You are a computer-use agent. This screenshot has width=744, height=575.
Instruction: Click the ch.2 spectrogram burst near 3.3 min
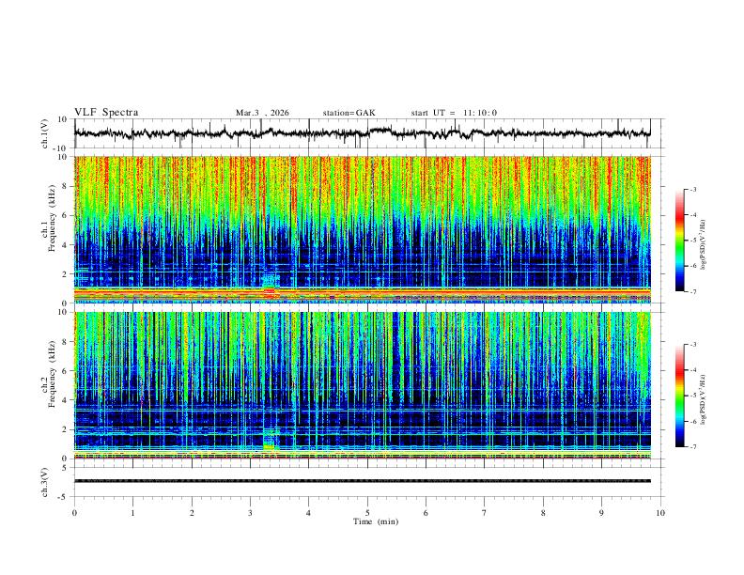[271, 441]
